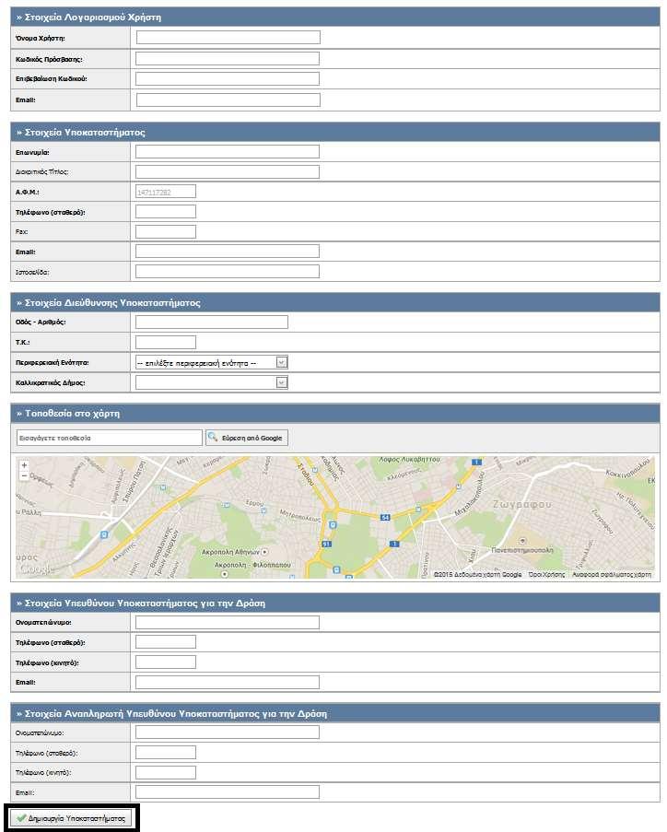Focus the Όνομα Χρήστη field
Image resolution: width=667 pixels, height=832 pixels.
point(228,37)
